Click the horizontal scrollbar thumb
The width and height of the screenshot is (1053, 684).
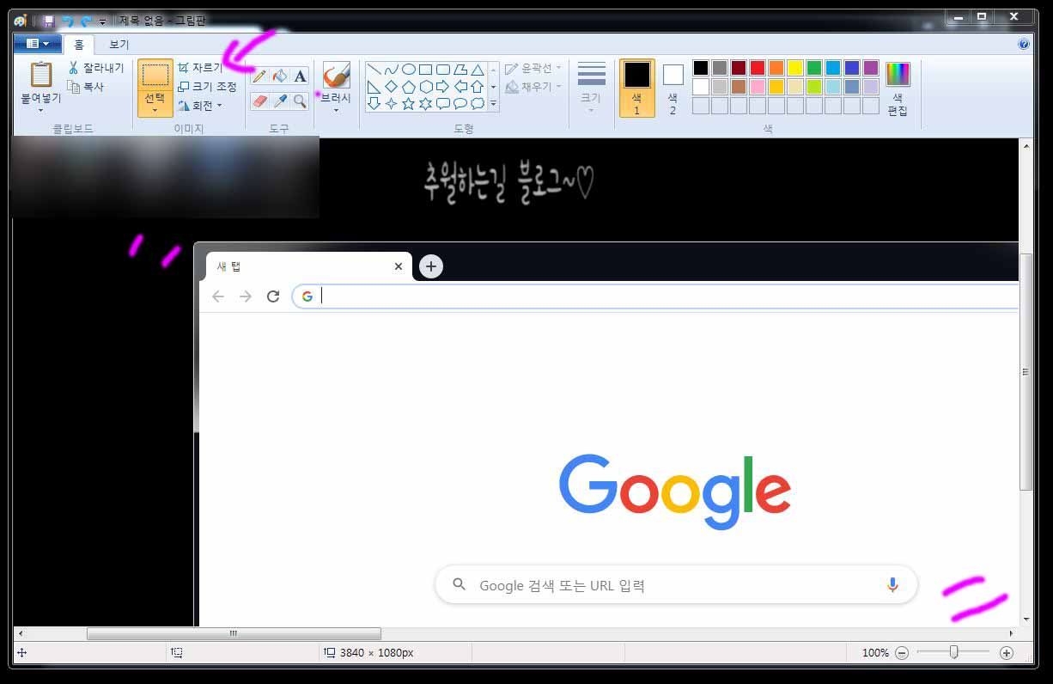234,634
